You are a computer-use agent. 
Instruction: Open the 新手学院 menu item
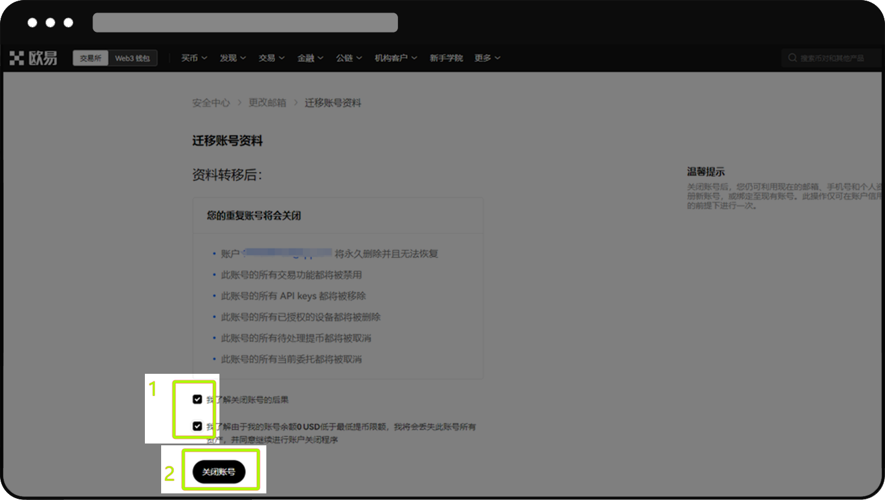click(446, 58)
